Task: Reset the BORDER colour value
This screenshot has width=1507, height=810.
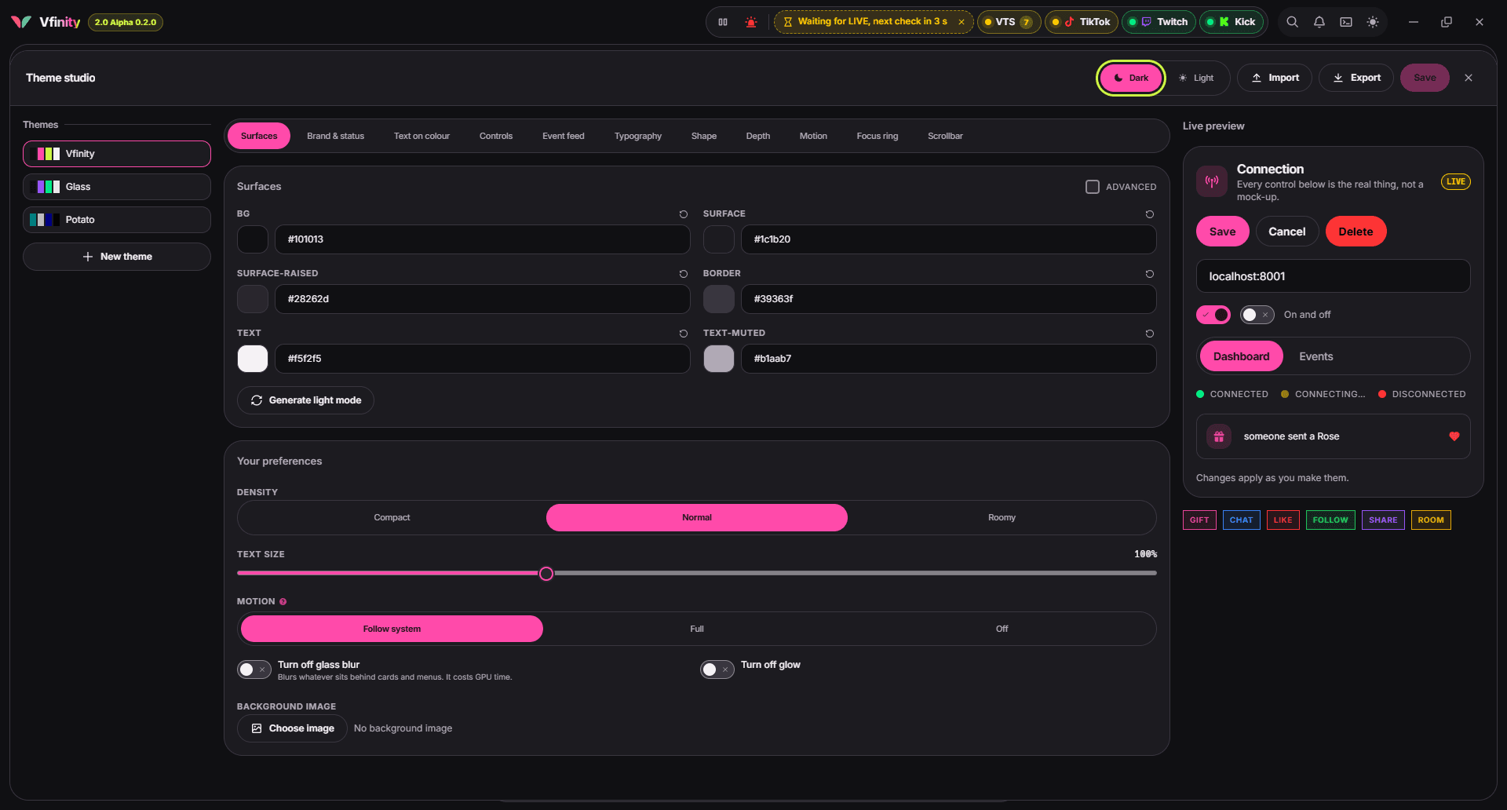Action: coord(1150,274)
